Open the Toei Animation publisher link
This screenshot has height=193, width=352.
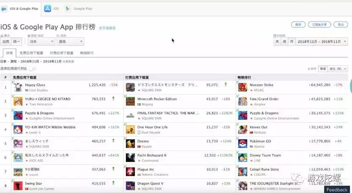(x=41, y=104)
